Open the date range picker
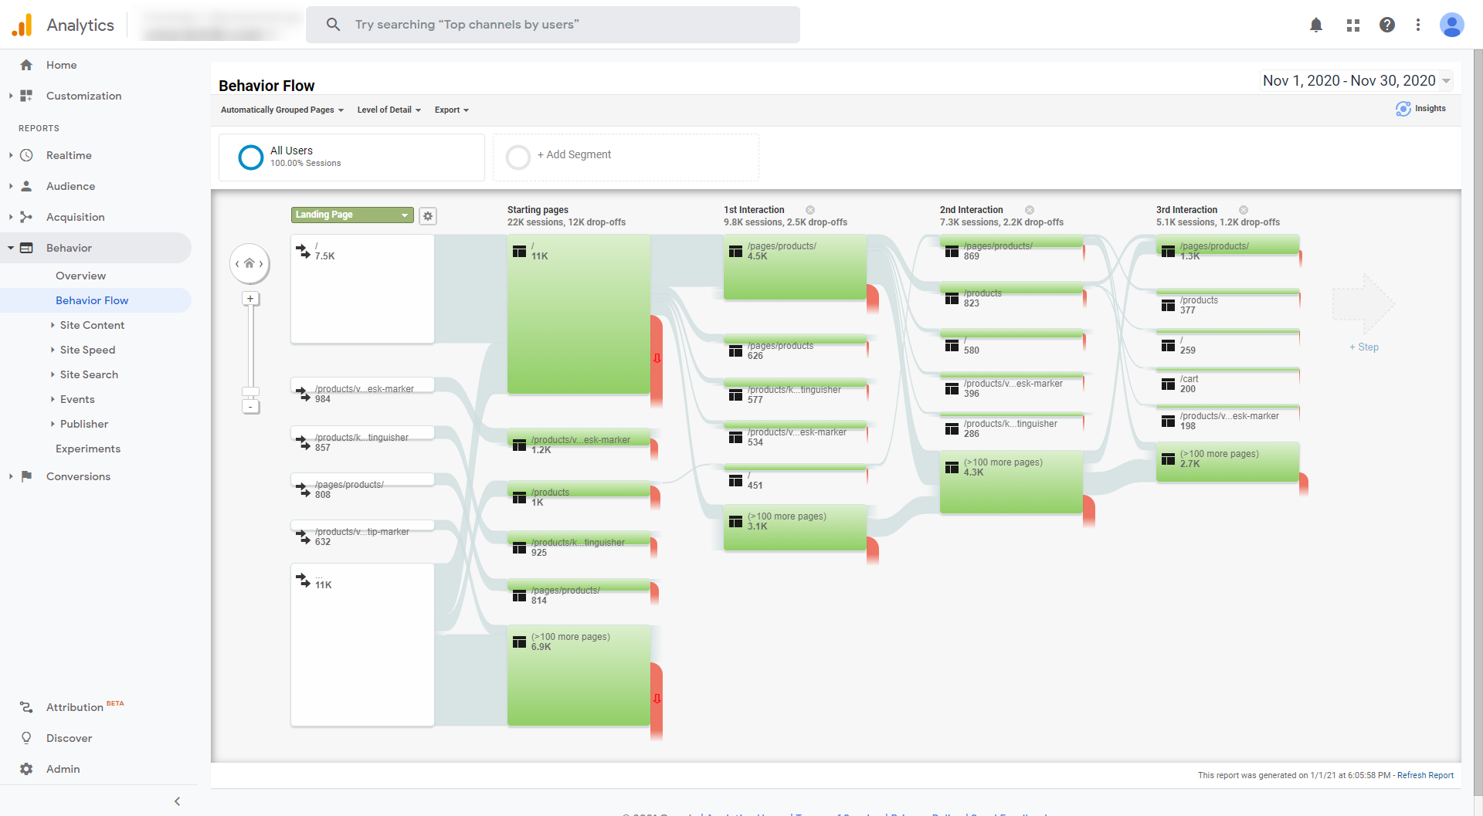 [x=1356, y=80]
